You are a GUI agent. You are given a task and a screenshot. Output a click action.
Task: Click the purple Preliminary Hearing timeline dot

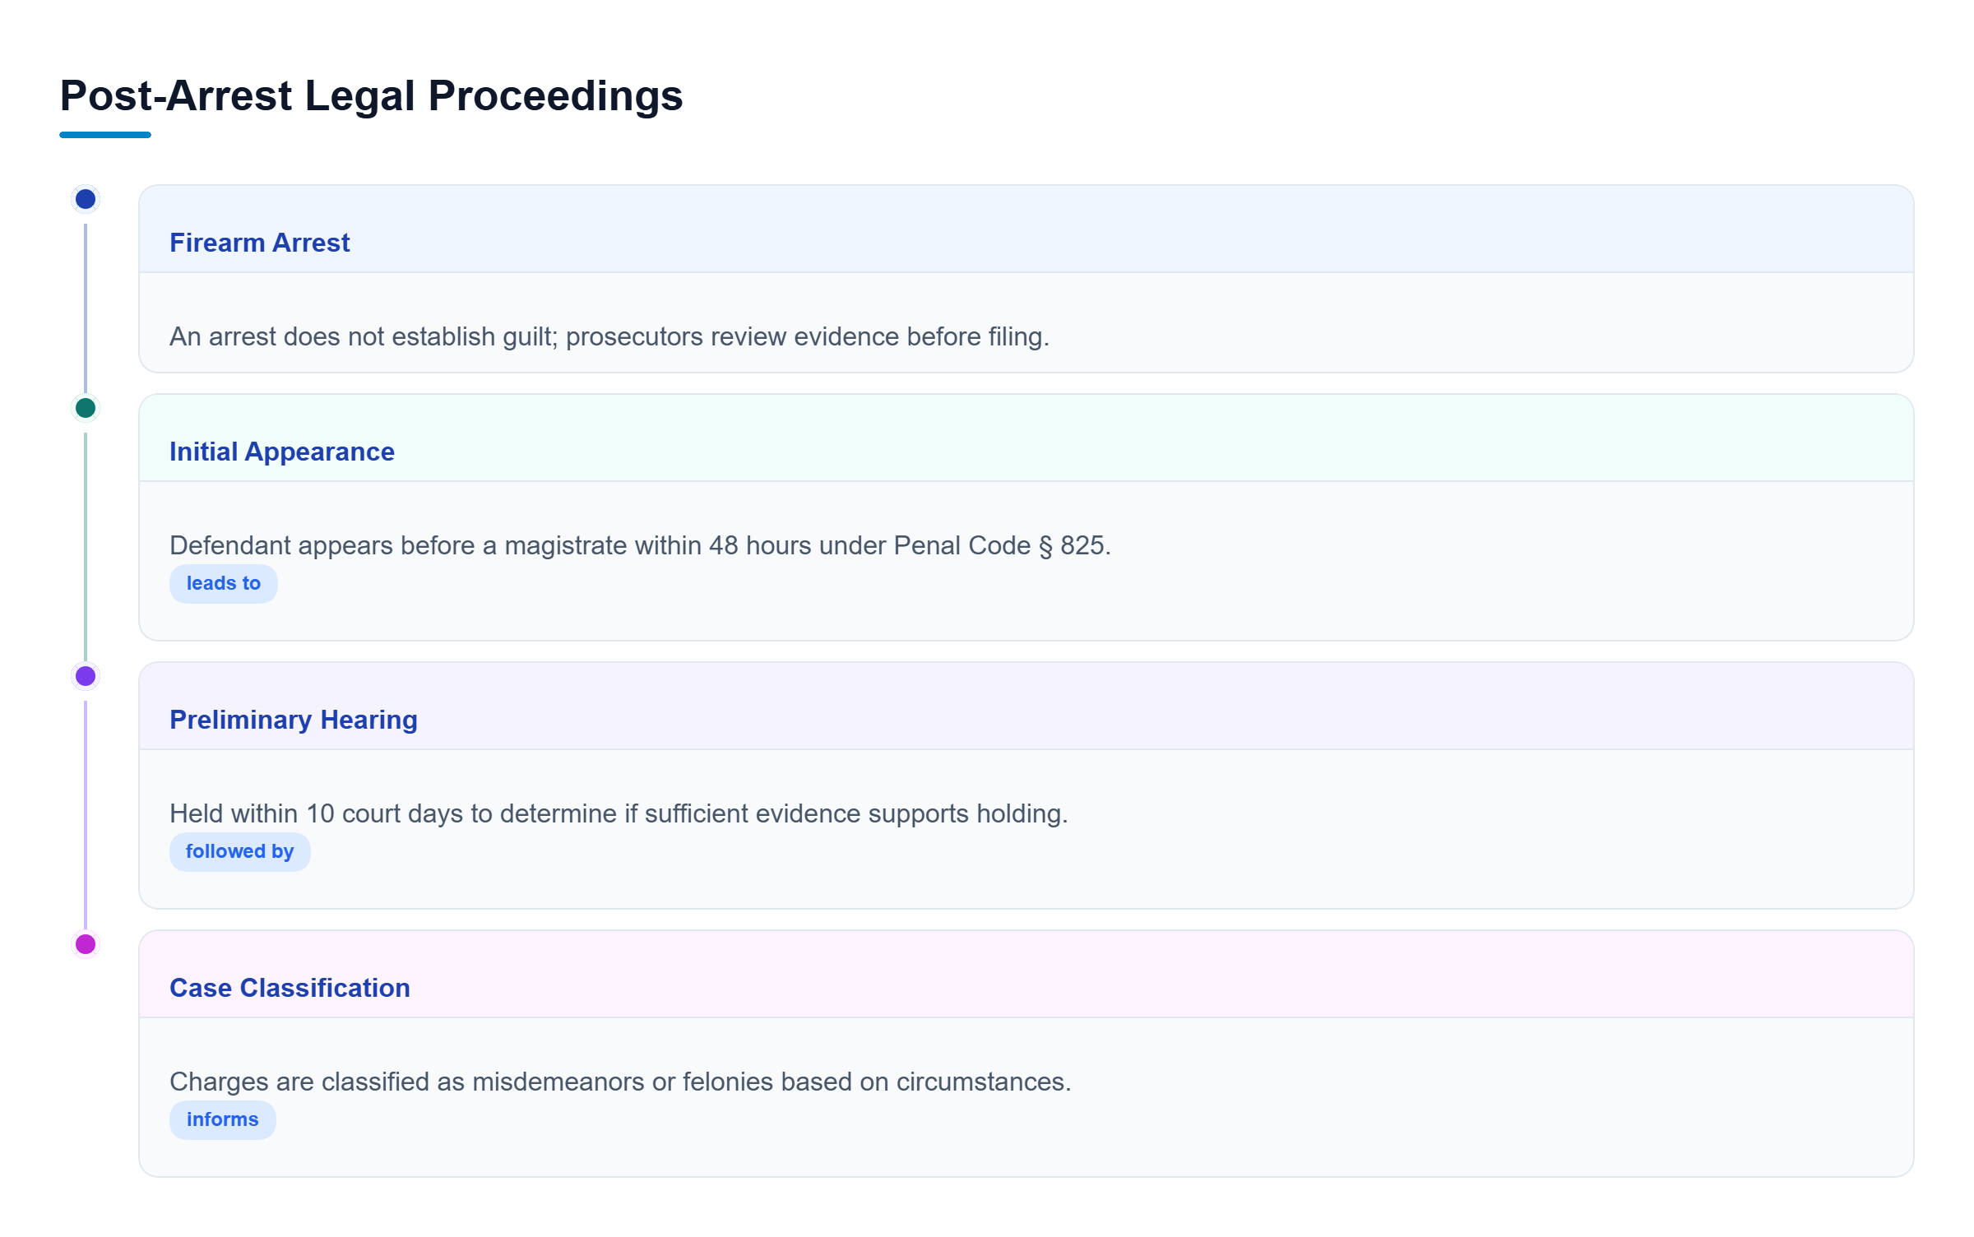(86, 676)
